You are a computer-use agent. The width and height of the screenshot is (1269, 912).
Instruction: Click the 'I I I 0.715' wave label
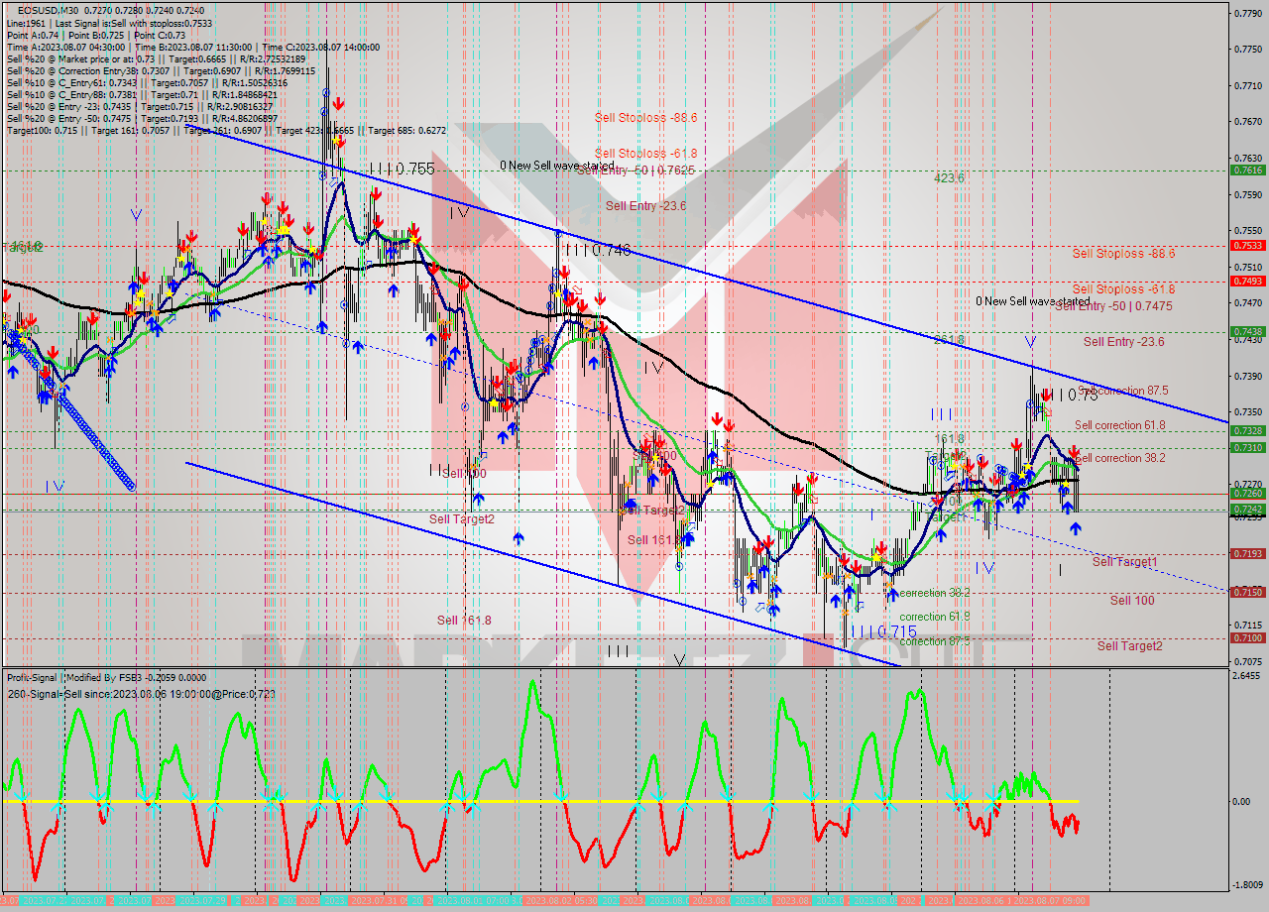tap(881, 631)
